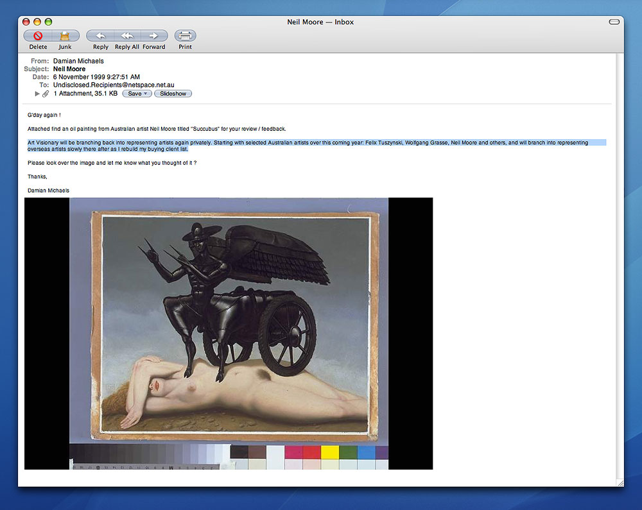Print the Neil Moore email
Screen dimensions: 642x510
(x=185, y=35)
